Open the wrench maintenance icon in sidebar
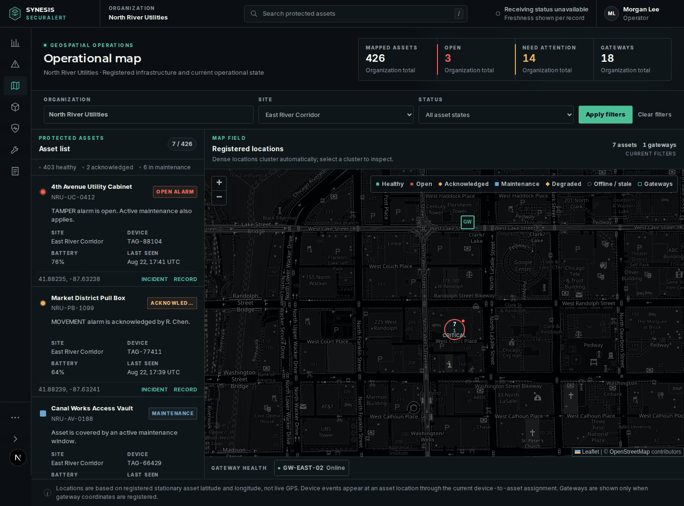 tap(15, 150)
